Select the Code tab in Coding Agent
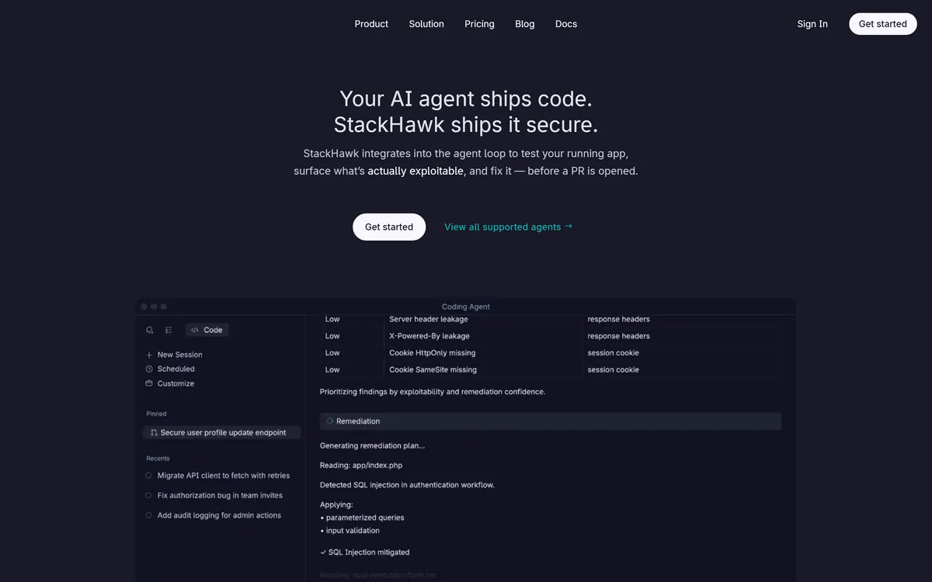 207,330
